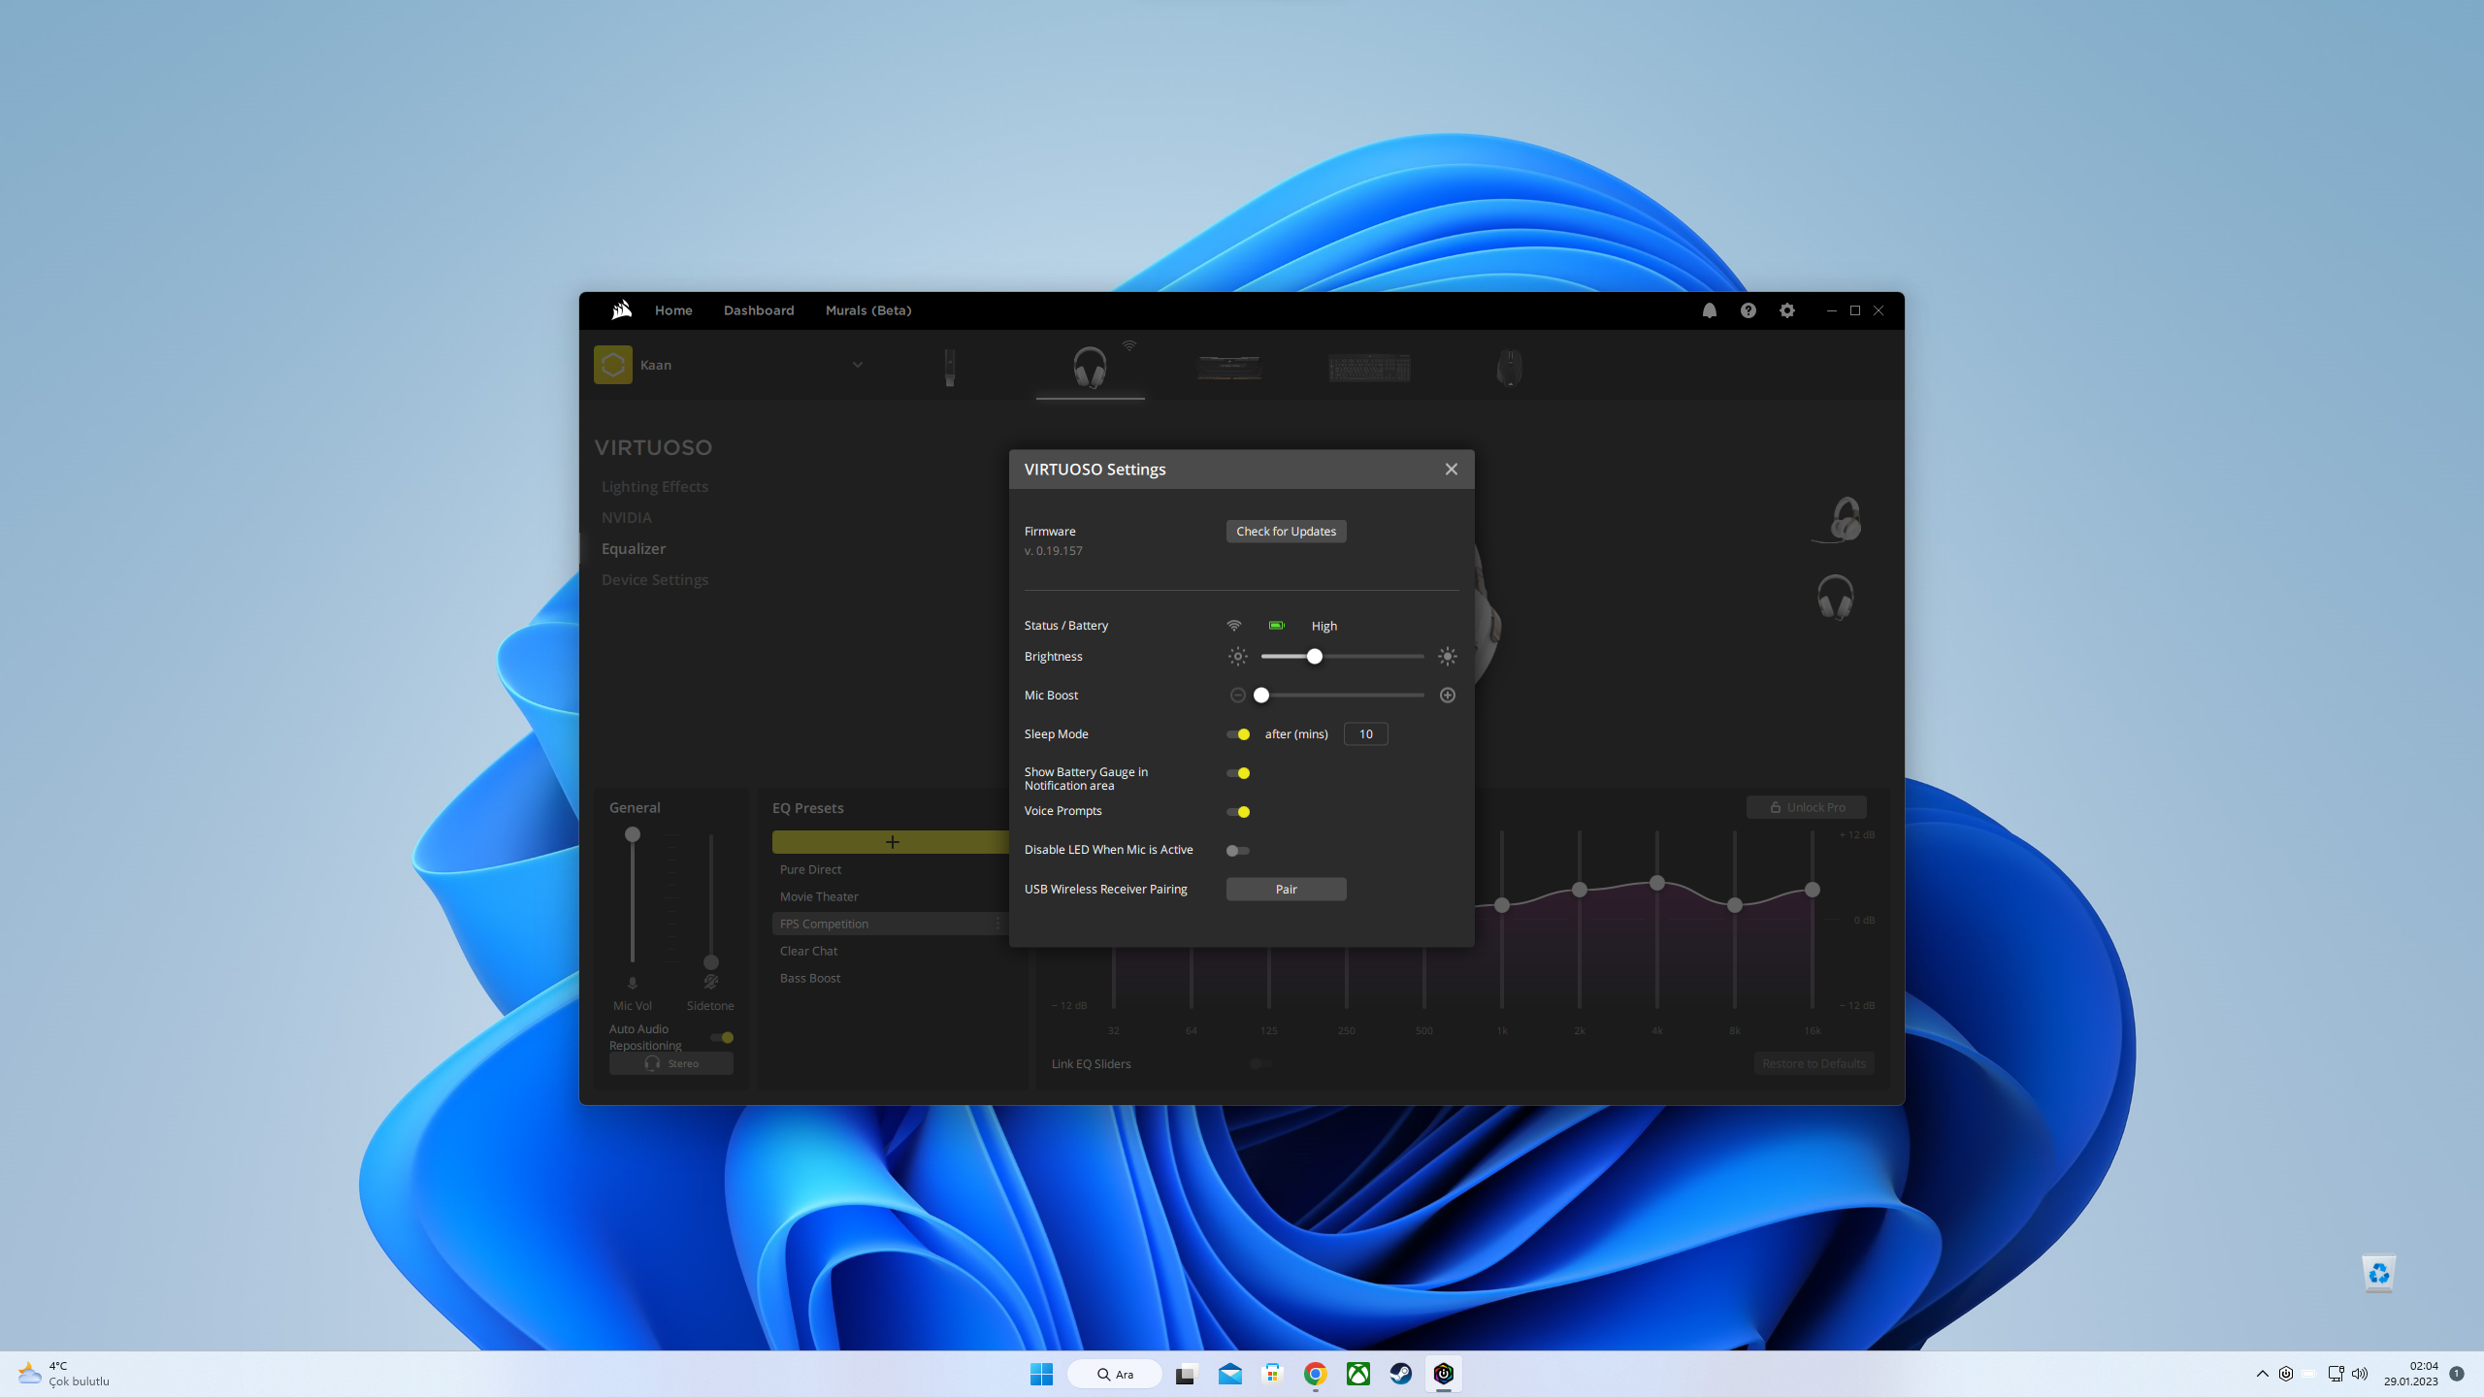Click the wireless signal icon in status
The image size is (2484, 1397).
tap(1233, 626)
